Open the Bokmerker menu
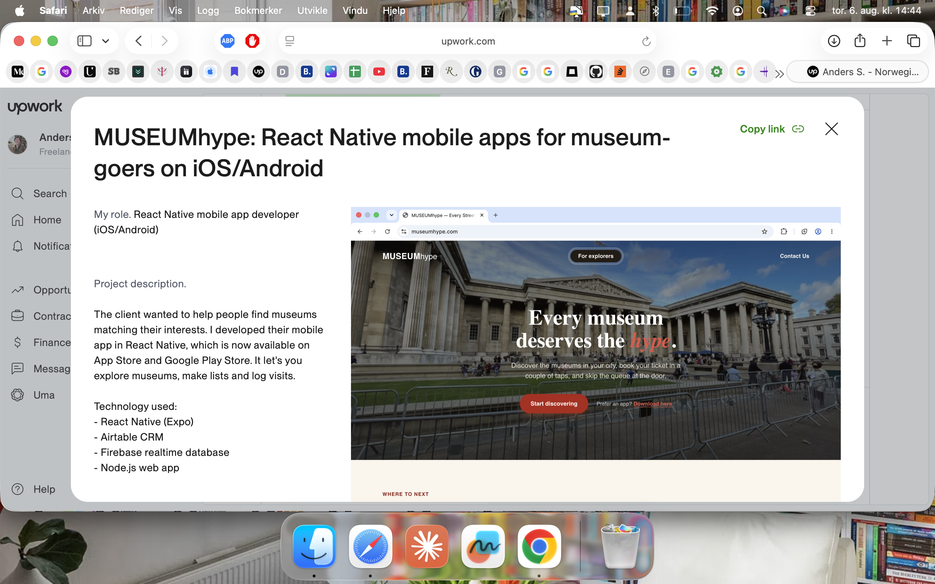 (x=258, y=11)
